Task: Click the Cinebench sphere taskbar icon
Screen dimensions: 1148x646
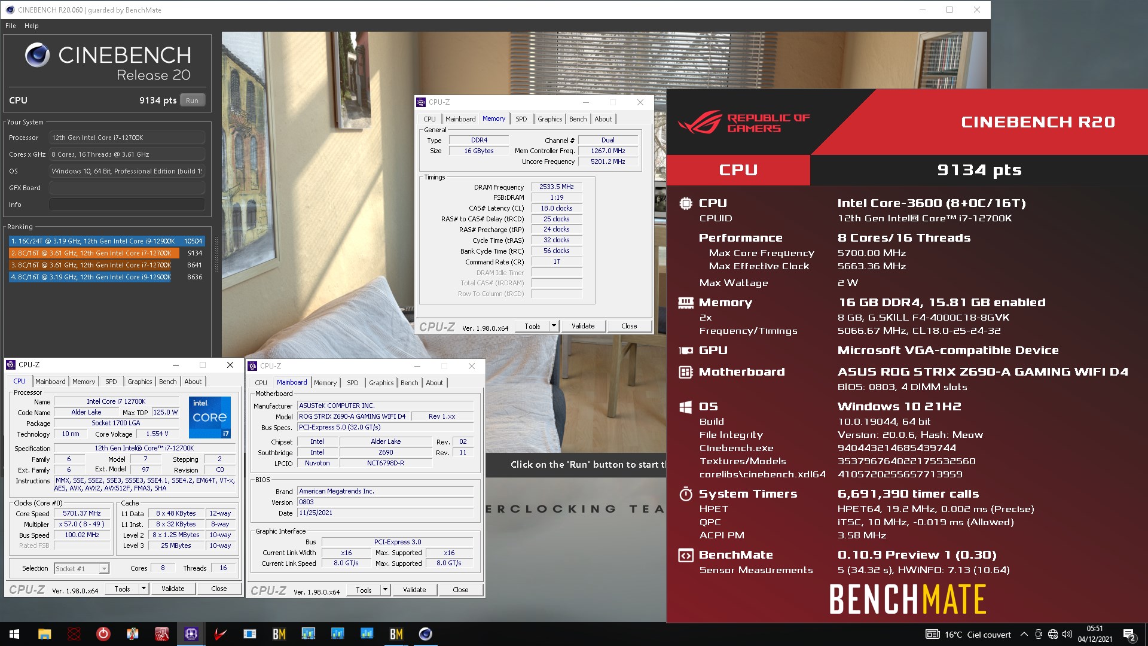Action: coord(425,634)
